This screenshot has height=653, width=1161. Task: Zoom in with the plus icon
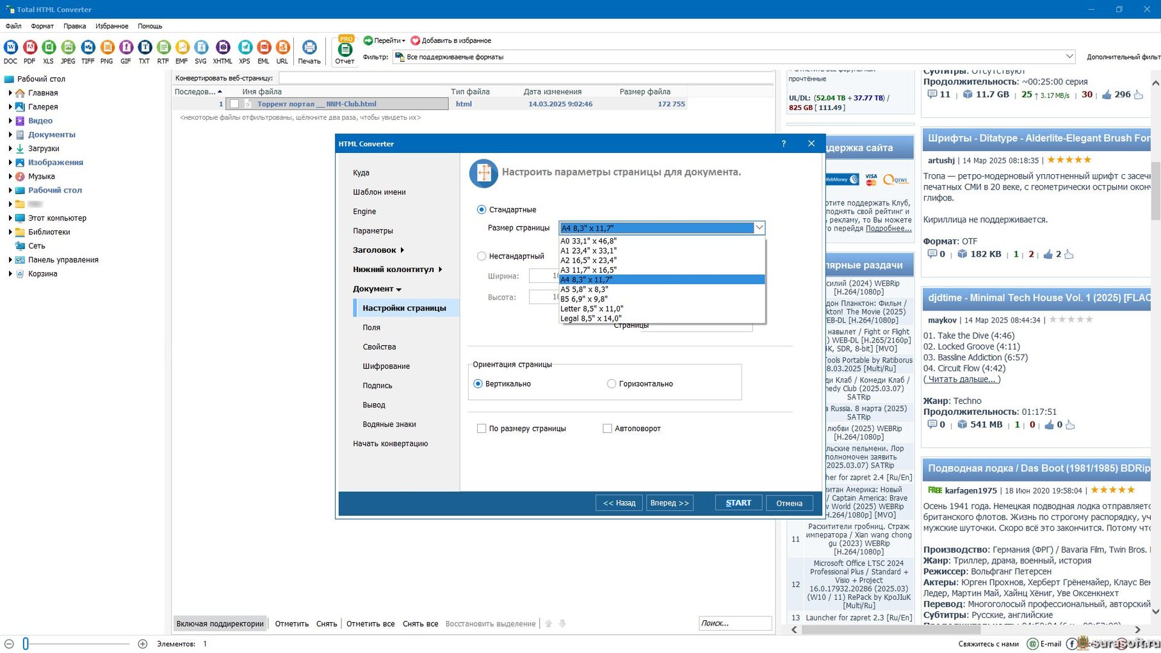142,643
